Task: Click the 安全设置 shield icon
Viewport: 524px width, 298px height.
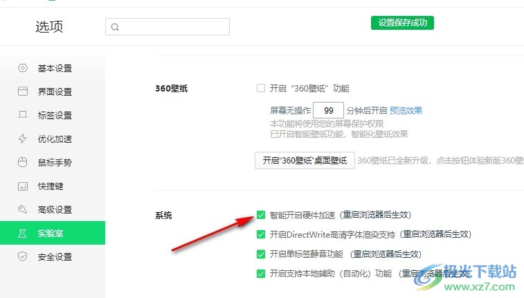Action: click(22, 256)
